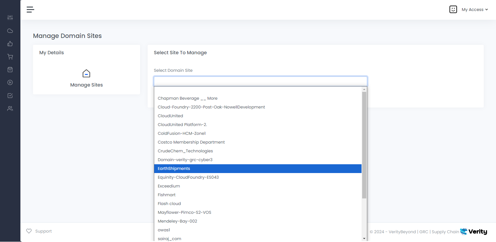Choose Domain-verity-grc-cyber3 option
This screenshot has height=242, width=496.
(x=258, y=160)
